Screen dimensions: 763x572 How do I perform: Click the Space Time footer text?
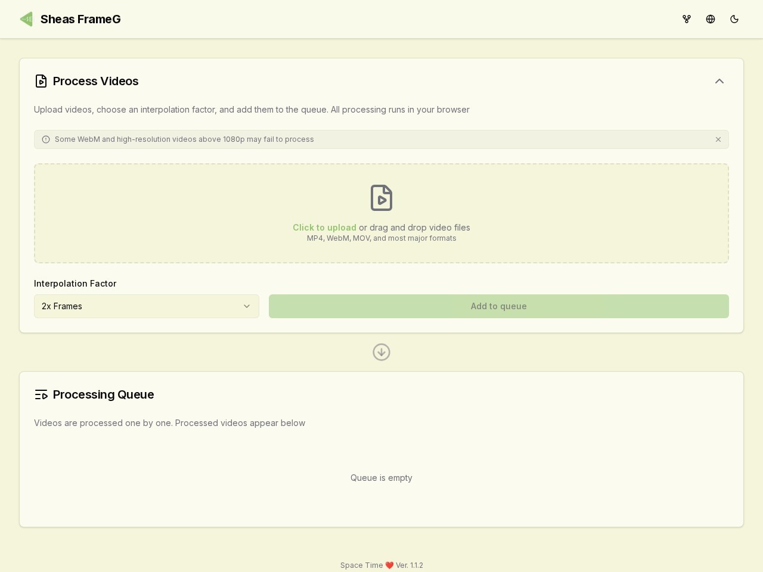pos(361,565)
